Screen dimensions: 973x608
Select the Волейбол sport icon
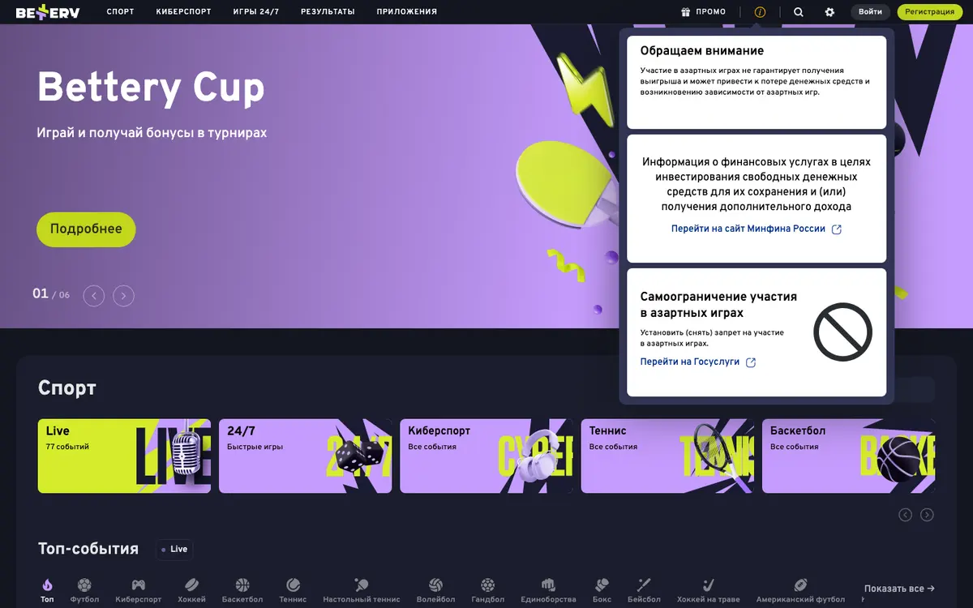click(x=435, y=590)
